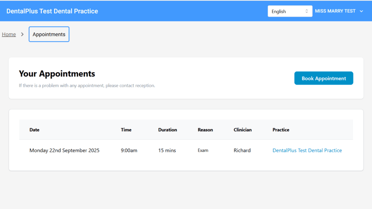Click the Date column header
Viewport: 372px width, 209px height.
34,130
